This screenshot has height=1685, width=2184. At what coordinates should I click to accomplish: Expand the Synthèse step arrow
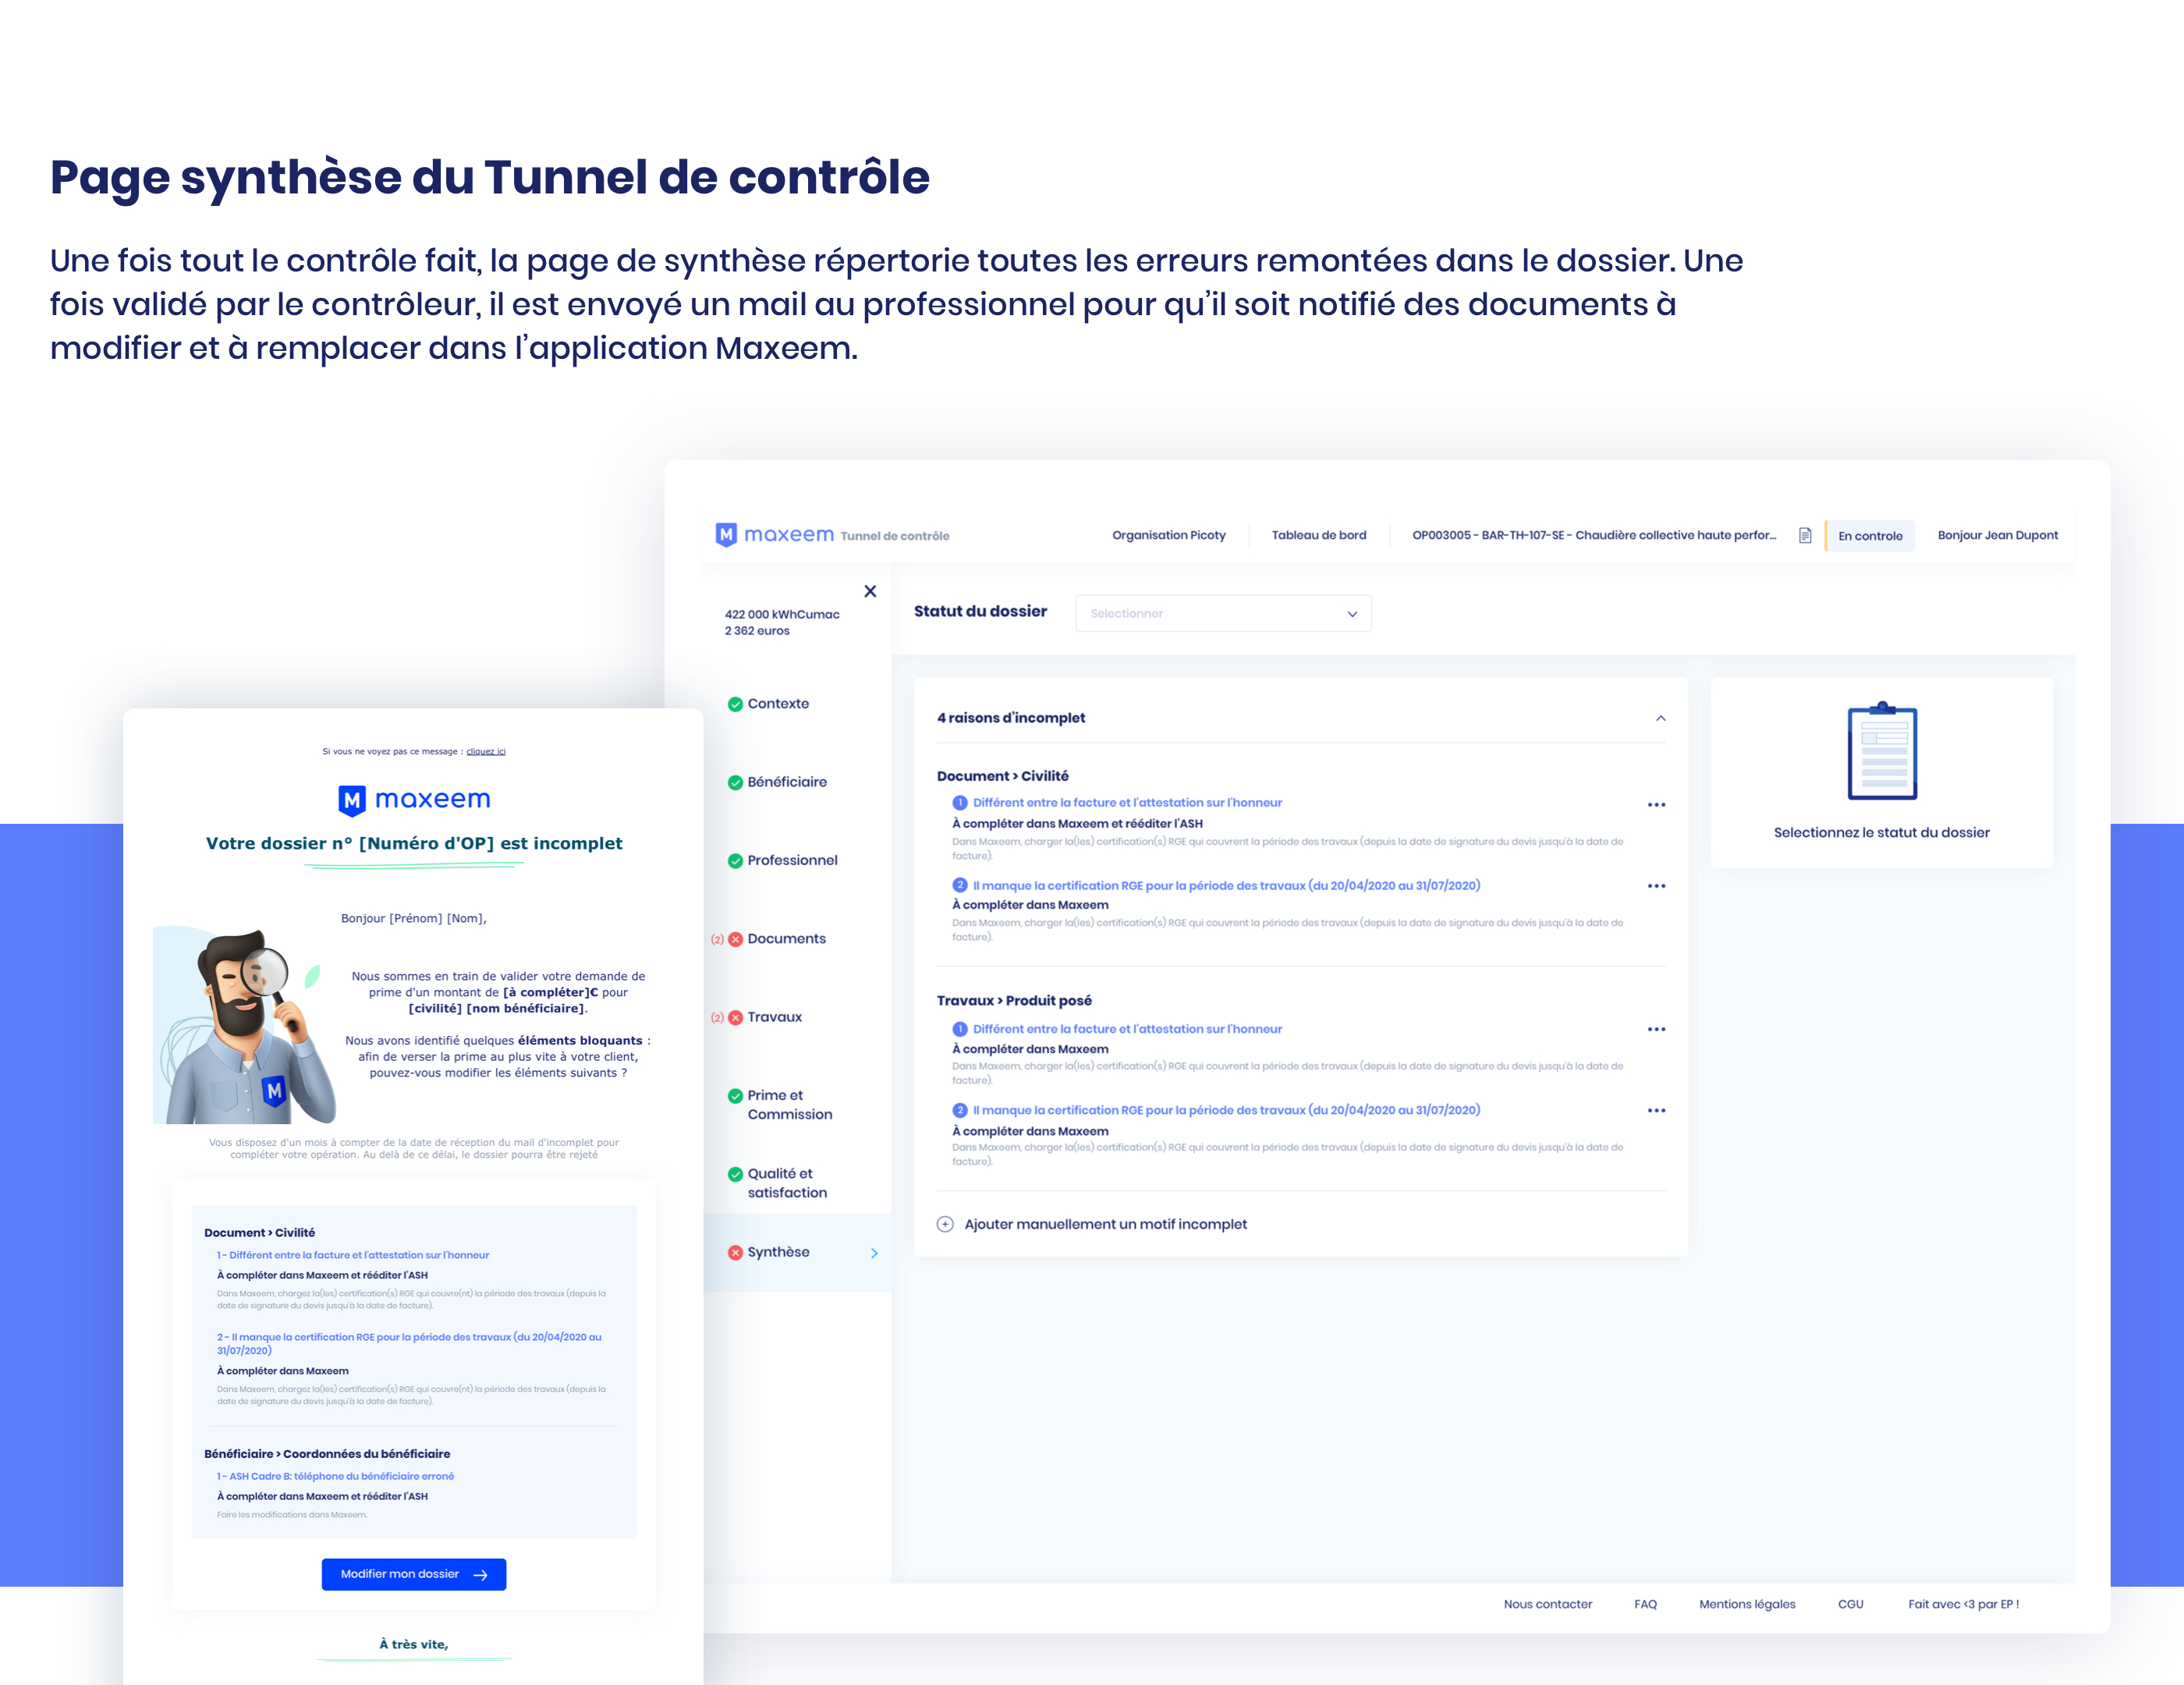[x=874, y=1253]
